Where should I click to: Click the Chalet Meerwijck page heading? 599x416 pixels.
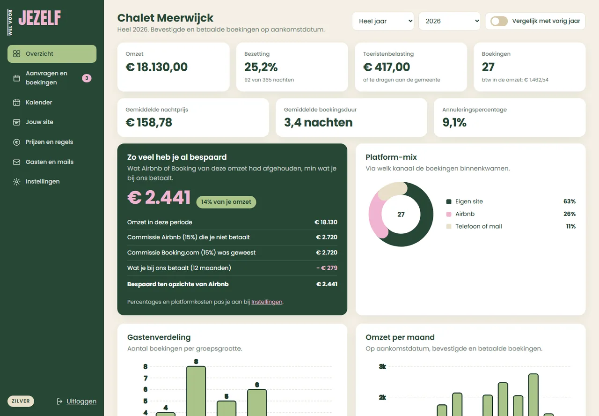point(165,18)
